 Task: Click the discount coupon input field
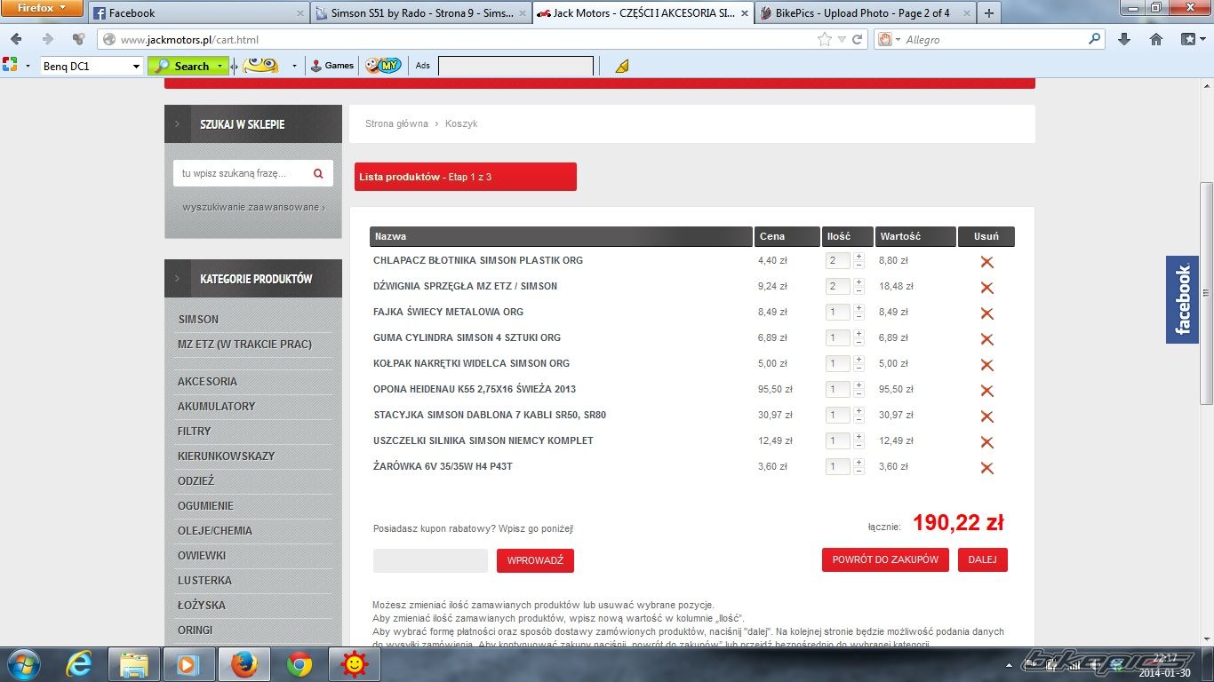pos(430,560)
